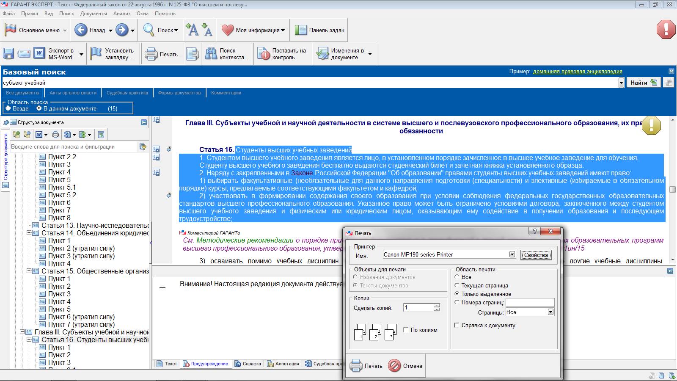Open the Документы menu
This screenshot has height=381, width=677.
pos(94,14)
